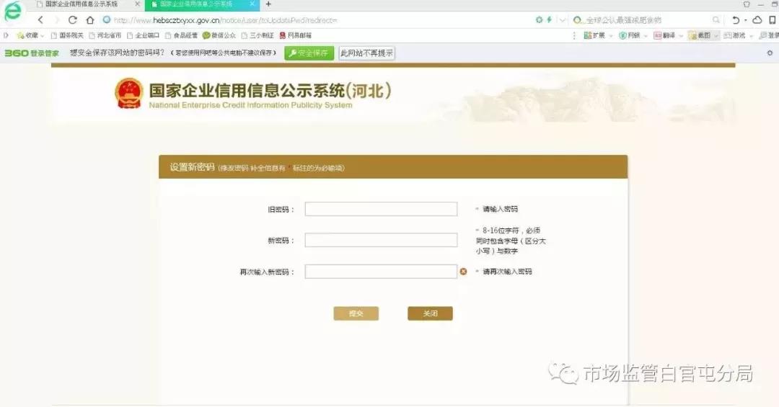Screen dimensions: 779x407
Task: Click the red error icon beside confirm password
Action: click(464, 272)
